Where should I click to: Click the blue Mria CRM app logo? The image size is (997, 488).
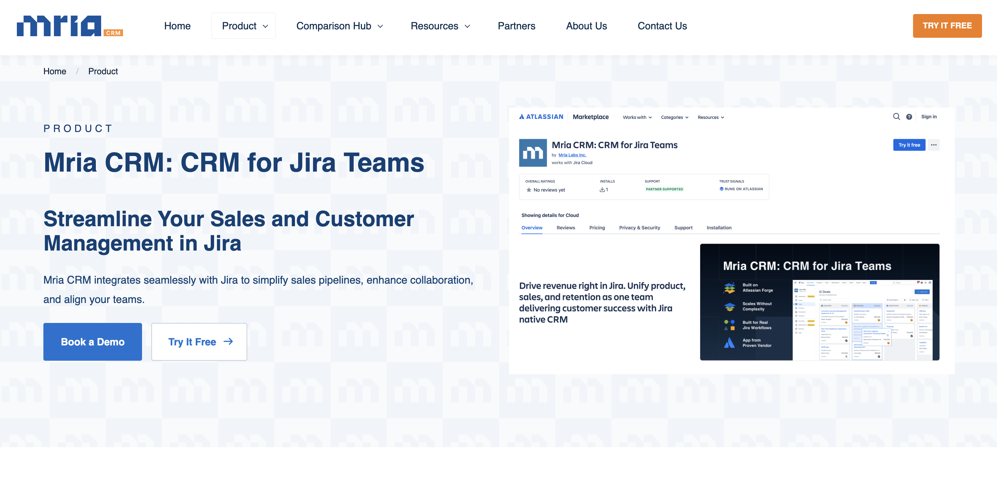pos(533,153)
